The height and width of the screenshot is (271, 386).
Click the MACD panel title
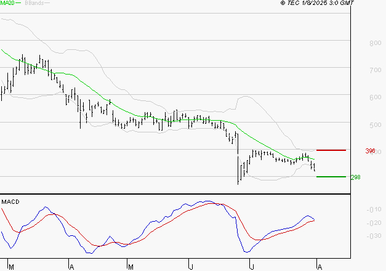[x=10, y=201]
